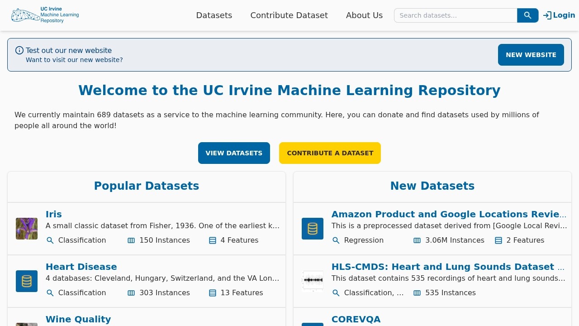Image resolution: width=579 pixels, height=326 pixels.
Task: Open the Iris dataset link
Action: pos(54,214)
